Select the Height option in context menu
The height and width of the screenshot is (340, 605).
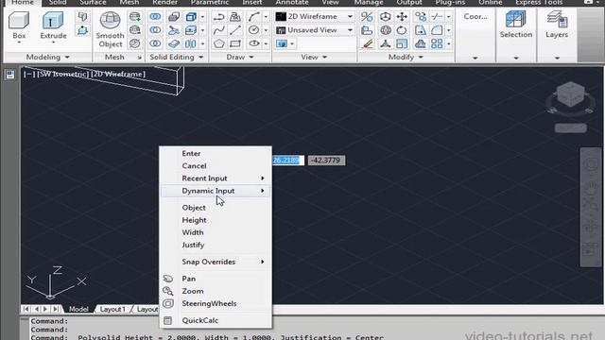click(216, 220)
